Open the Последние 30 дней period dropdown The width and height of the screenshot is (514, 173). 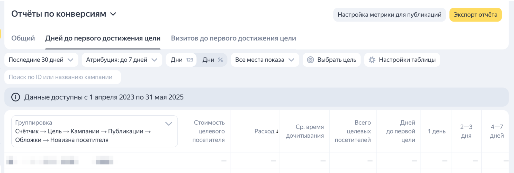click(x=41, y=60)
